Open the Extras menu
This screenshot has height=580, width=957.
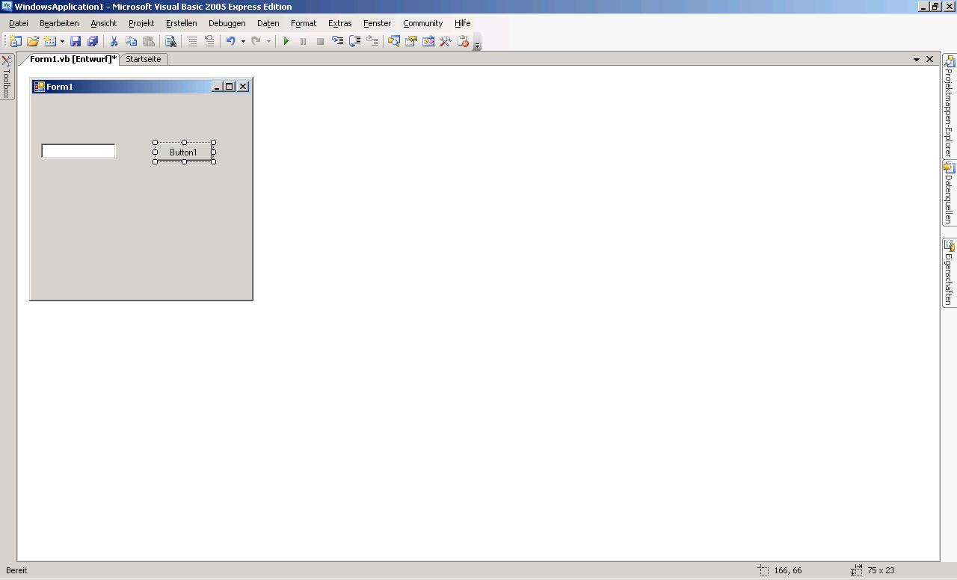coord(340,23)
